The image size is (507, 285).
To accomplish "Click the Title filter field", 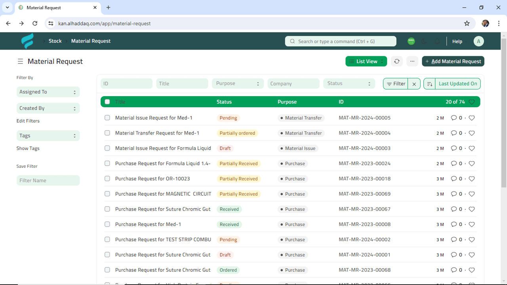I will (x=182, y=84).
